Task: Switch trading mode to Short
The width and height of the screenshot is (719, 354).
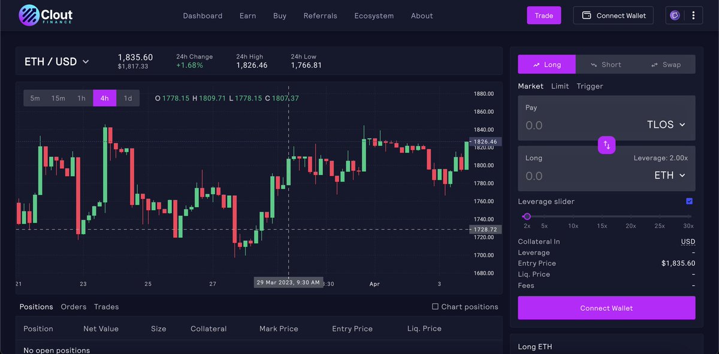Action: click(609, 64)
